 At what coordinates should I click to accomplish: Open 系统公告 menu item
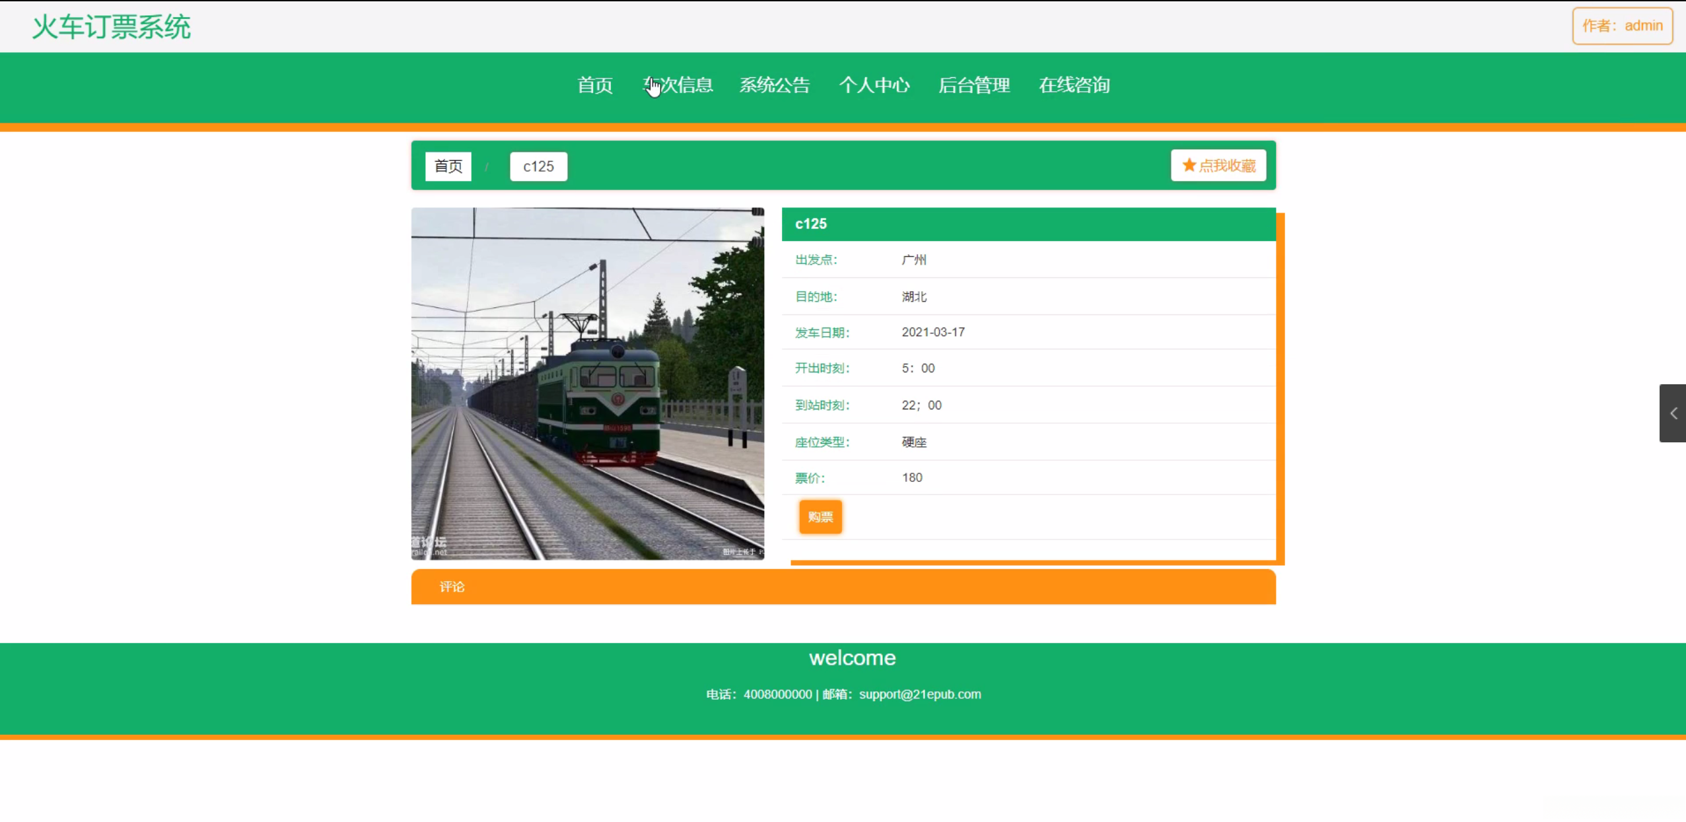pos(775,85)
